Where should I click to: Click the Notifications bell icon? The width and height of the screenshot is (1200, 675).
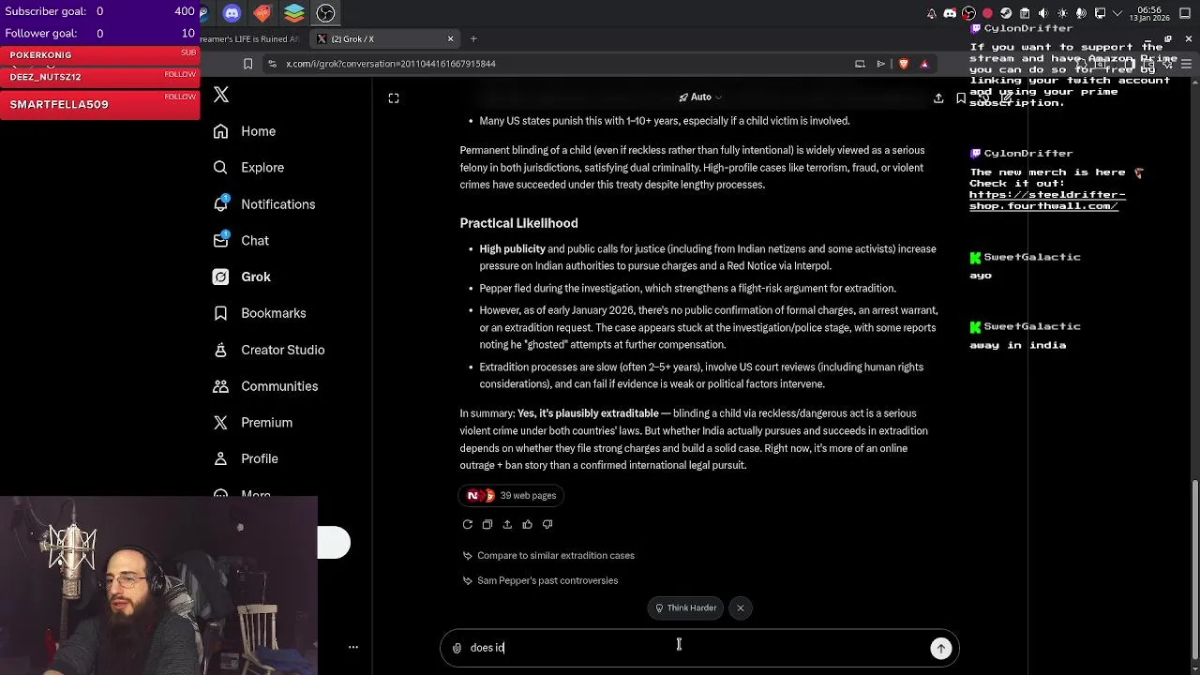tap(220, 203)
